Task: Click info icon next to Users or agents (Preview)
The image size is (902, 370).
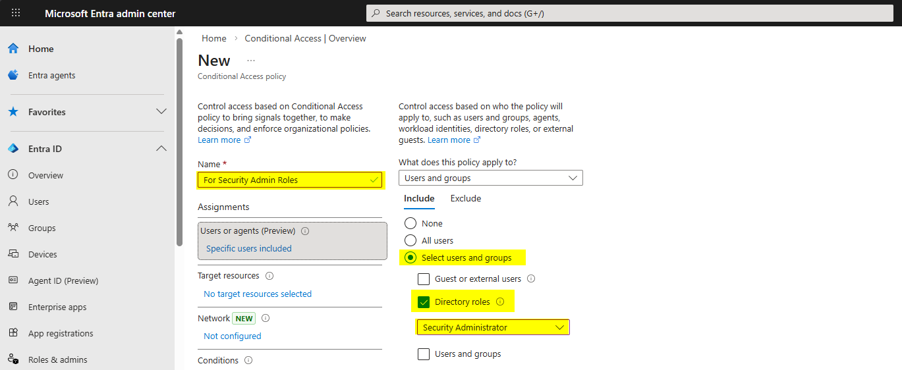Action: [305, 231]
